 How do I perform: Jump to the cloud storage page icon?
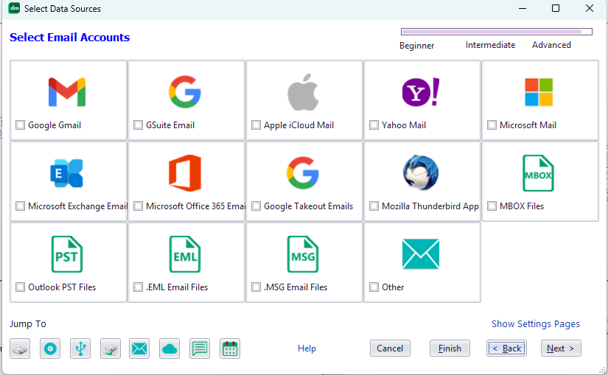(x=170, y=348)
